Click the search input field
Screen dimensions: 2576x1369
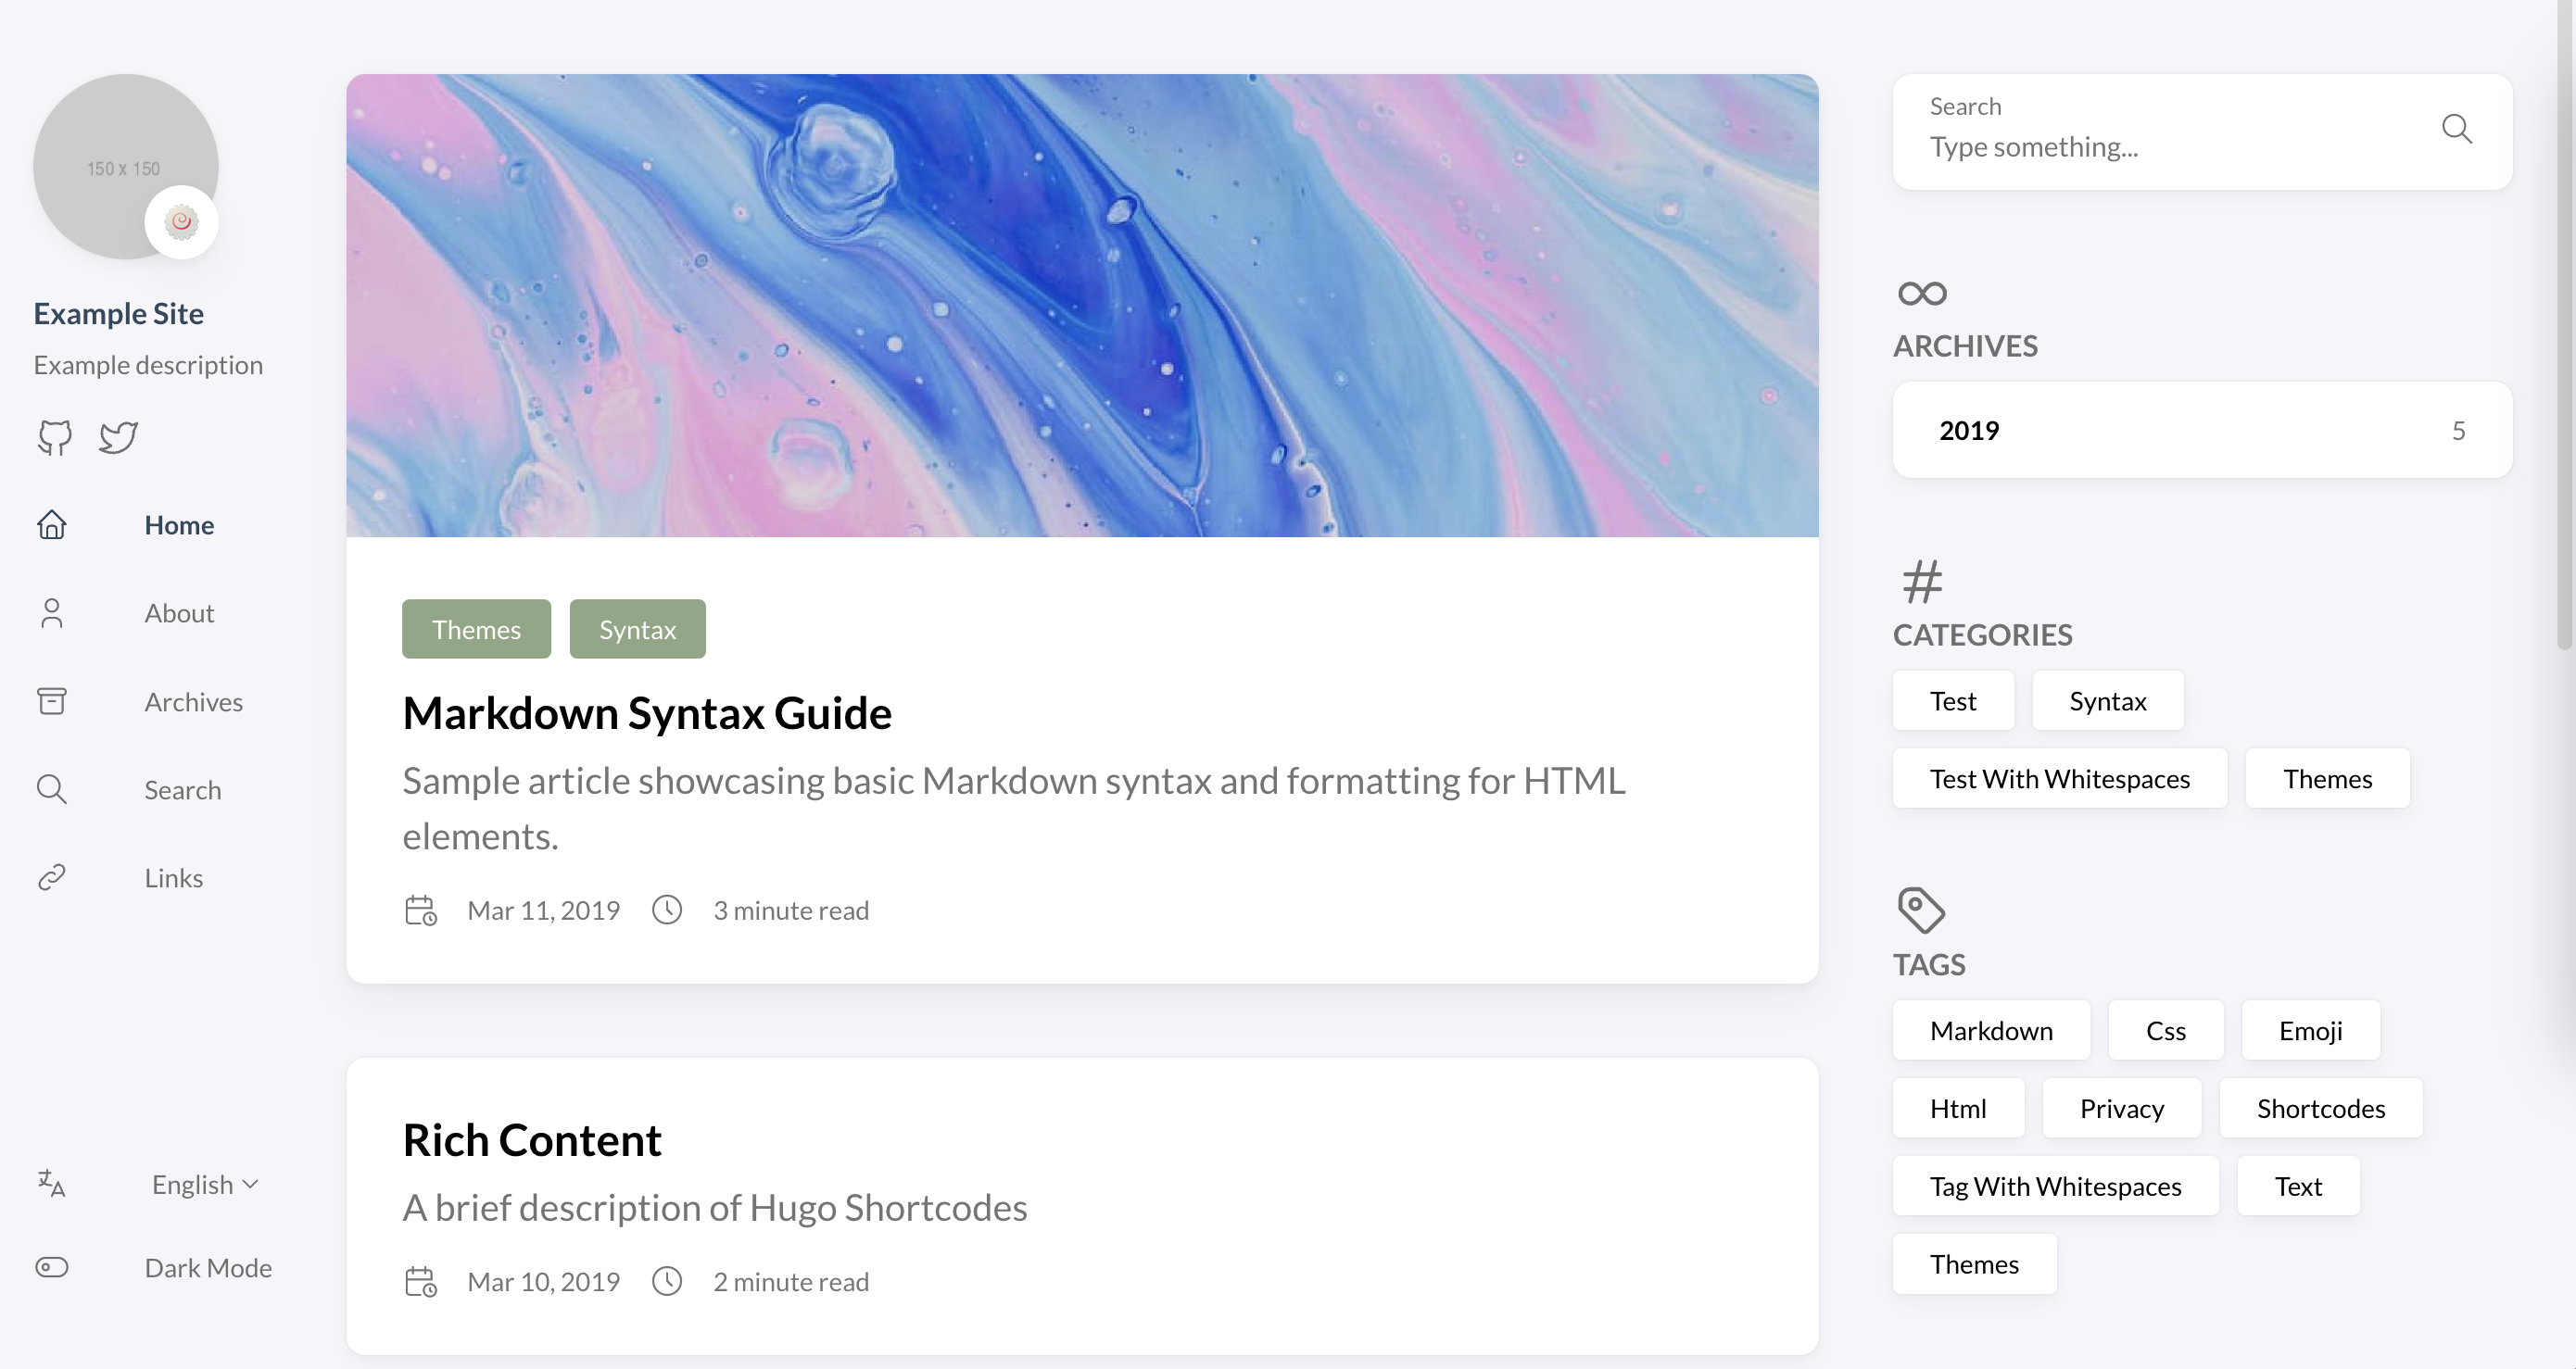coord(2202,144)
